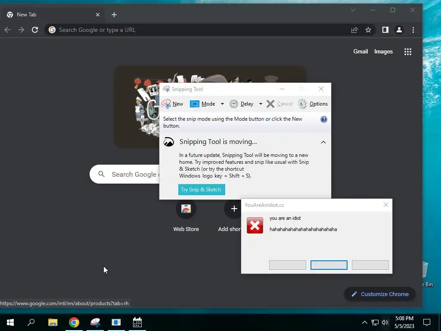Click the blue help icon in Snipping Tool
The image size is (441, 331).
(x=324, y=119)
